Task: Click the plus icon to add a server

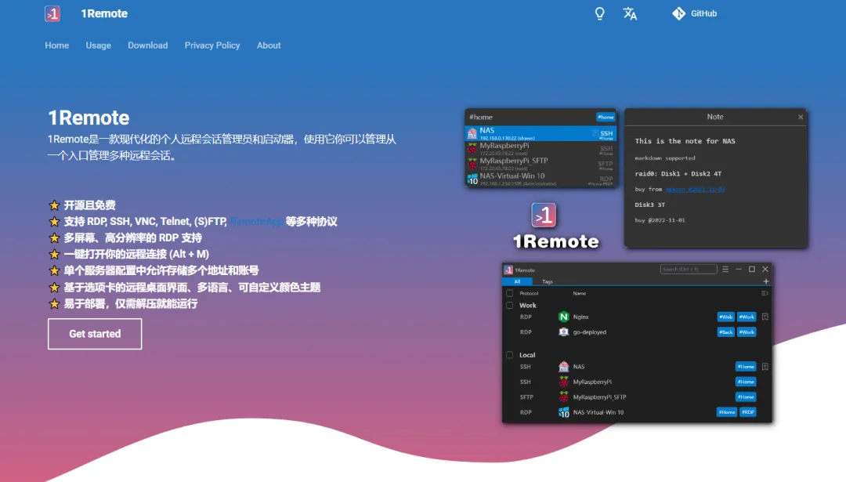Action: click(x=765, y=281)
